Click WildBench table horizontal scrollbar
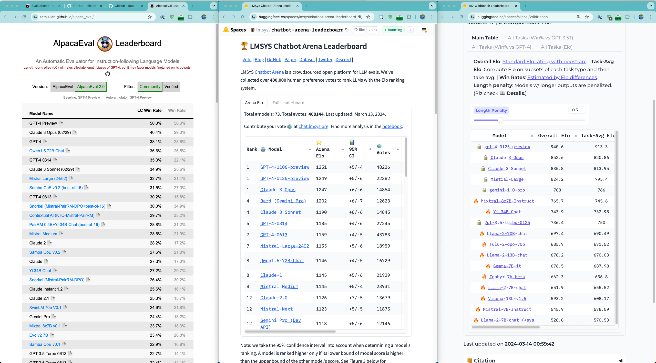Screen dimensions: 656x363 pos(506,327)
